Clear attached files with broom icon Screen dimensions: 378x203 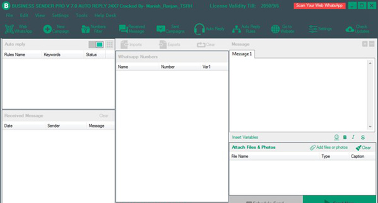click(x=363, y=147)
